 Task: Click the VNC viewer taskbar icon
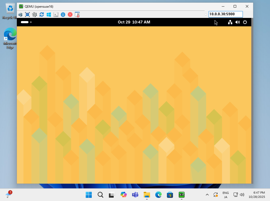pyautogui.click(x=181, y=195)
